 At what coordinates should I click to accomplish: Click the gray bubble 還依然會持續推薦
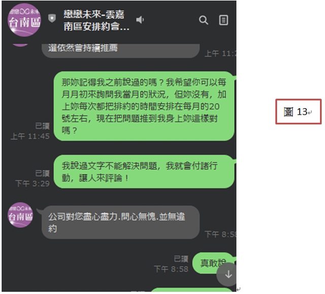[x=121, y=51]
